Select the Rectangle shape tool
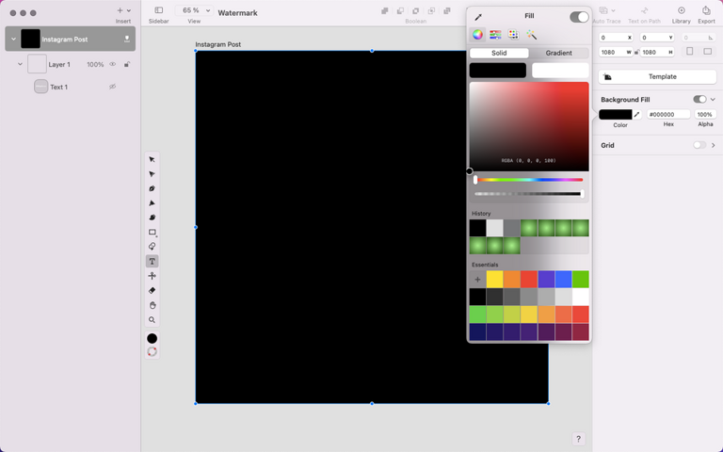 153,233
